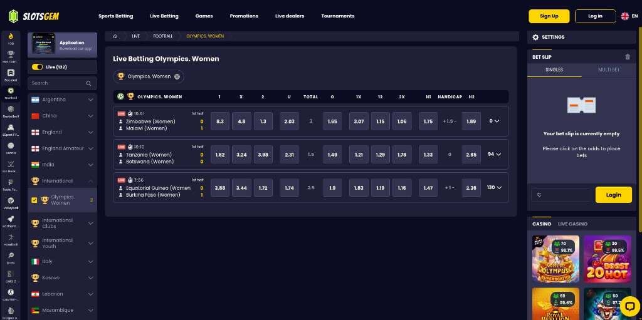642x320 pixels.
Task: Expand International Youth category
Action: point(90,244)
